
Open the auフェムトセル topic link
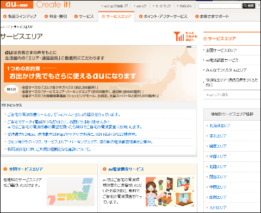[x=64, y=115]
